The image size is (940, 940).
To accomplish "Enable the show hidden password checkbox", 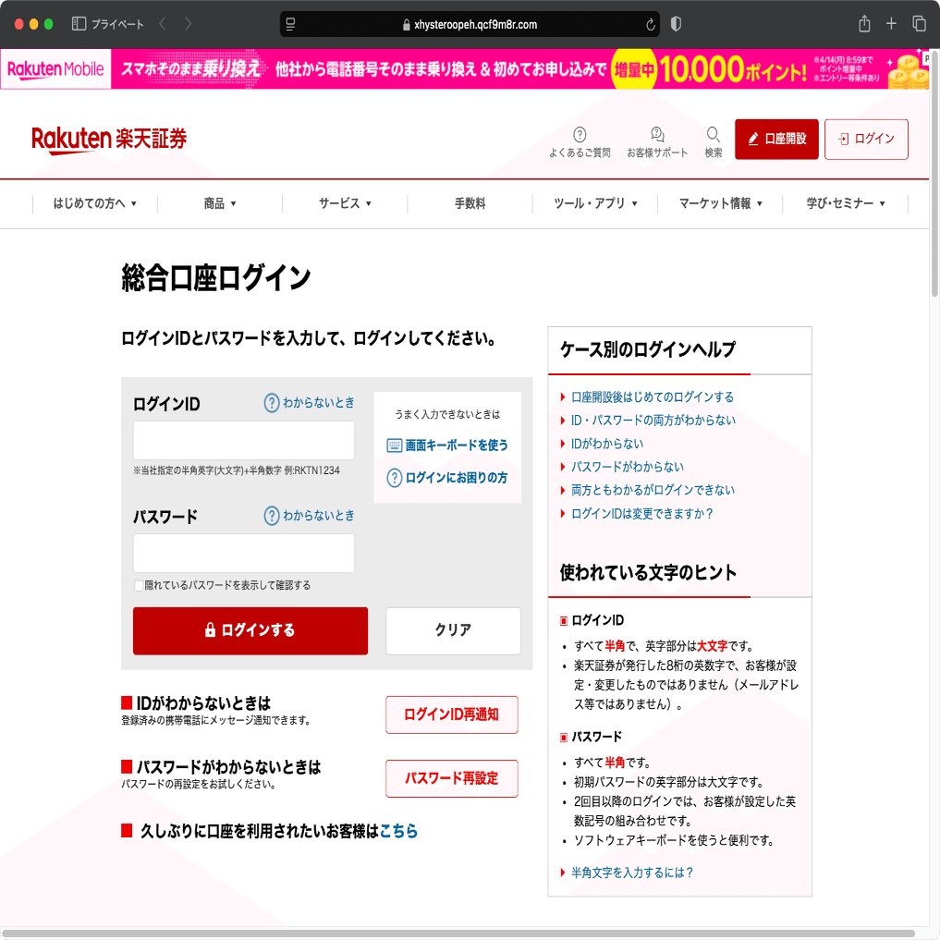I will 140,586.
